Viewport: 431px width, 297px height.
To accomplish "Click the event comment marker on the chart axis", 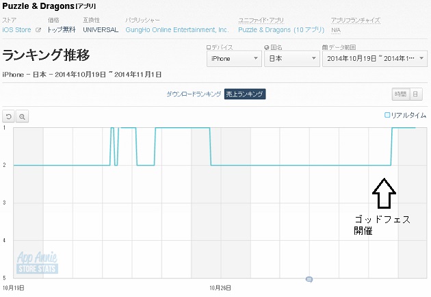I will [309, 279].
